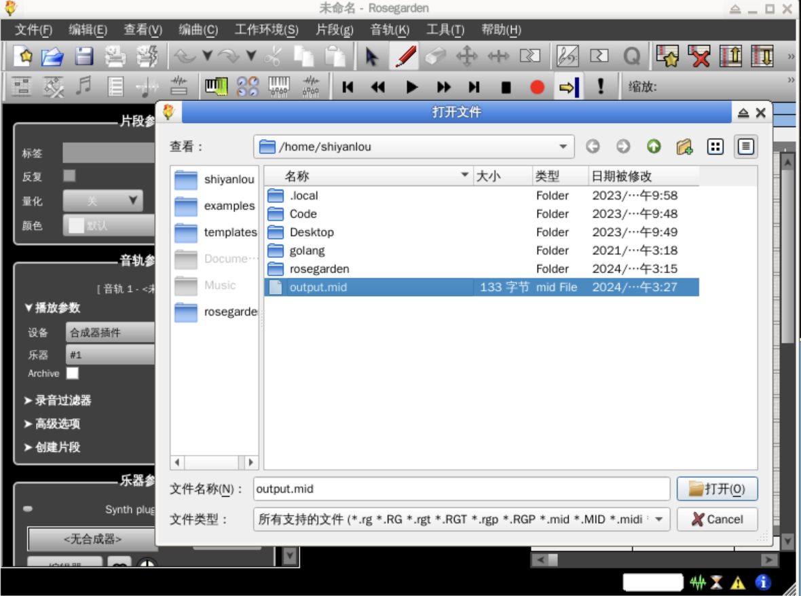Select the Move four-arrow tool
This screenshot has height=596, width=801.
466,56
